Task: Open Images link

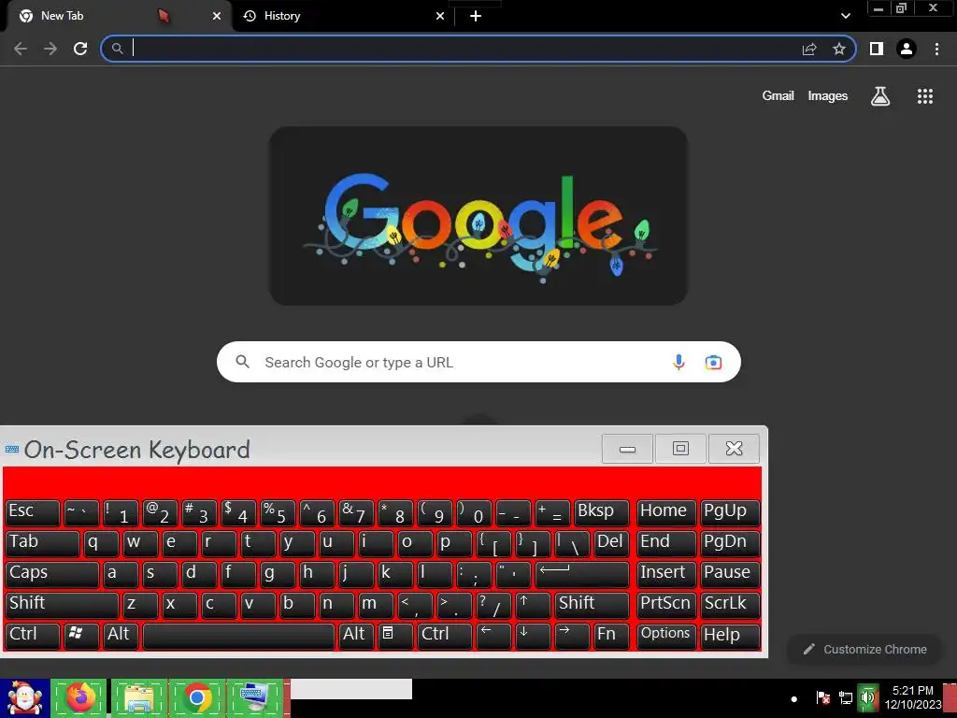Action: 828,96
